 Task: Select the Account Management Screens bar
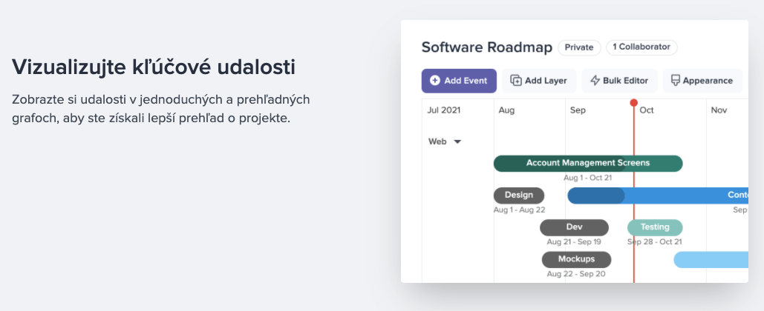coord(587,163)
